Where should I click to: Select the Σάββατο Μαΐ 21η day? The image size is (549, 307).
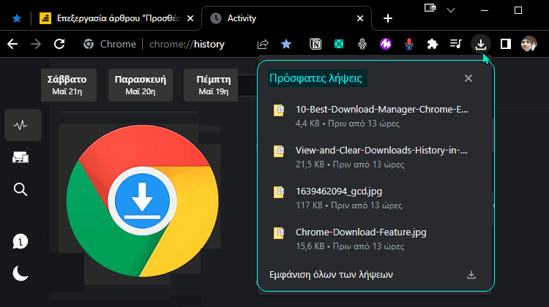pos(67,85)
